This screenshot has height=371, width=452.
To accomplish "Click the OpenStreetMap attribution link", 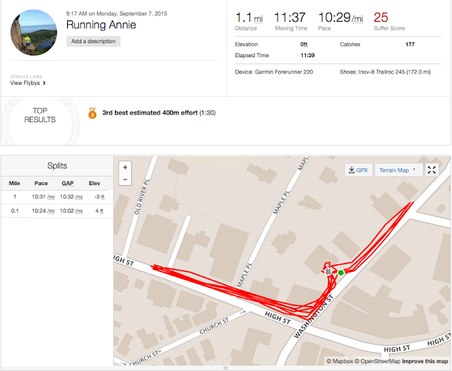I will (379, 362).
